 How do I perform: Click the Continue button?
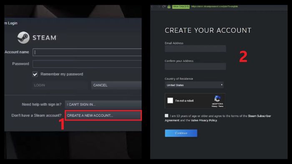click(x=181, y=133)
